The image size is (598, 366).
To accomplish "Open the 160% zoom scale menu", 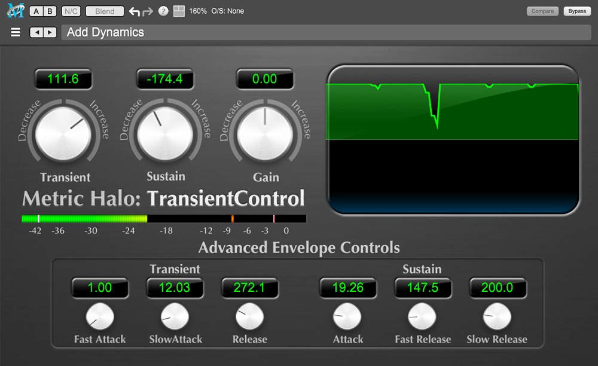I will [198, 11].
